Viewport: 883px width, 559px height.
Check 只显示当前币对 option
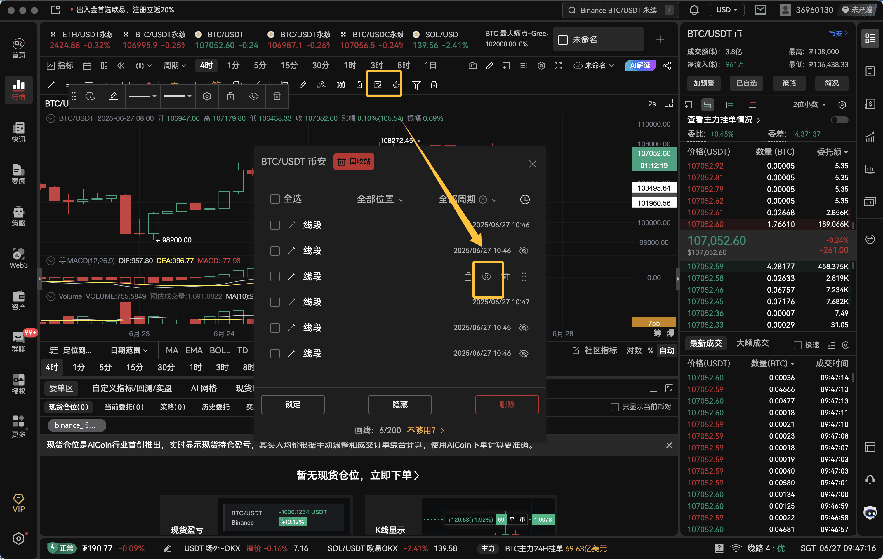[x=615, y=407]
